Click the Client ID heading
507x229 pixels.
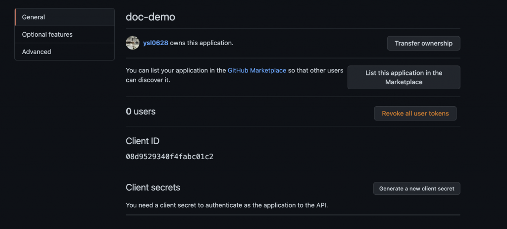pos(143,141)
